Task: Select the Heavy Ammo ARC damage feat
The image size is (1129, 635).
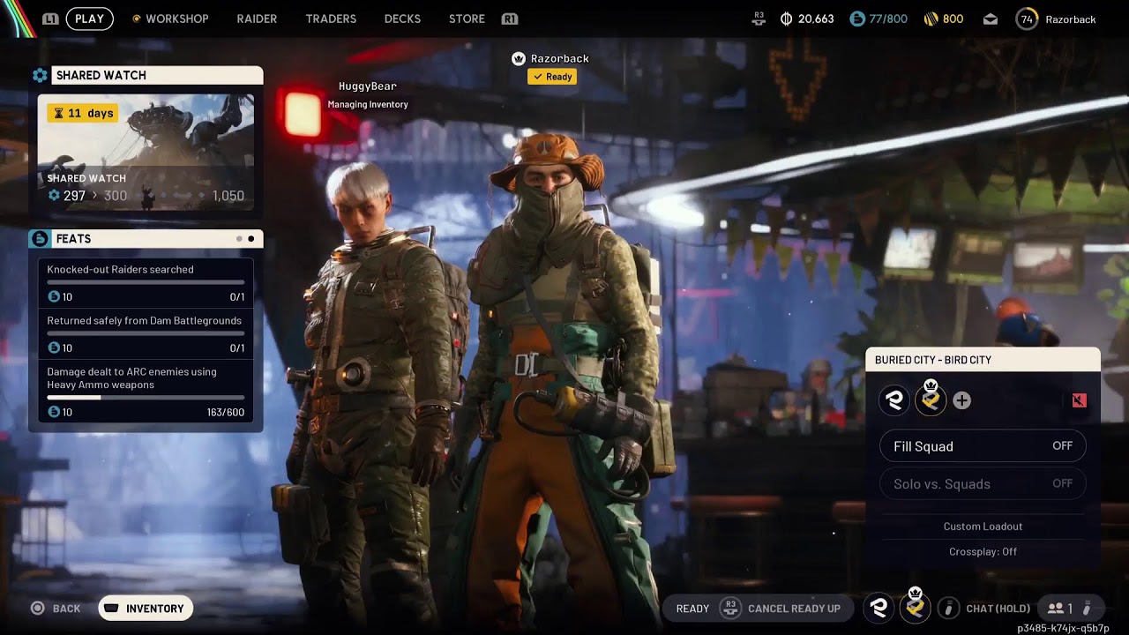Action: [x=146, y=392]
